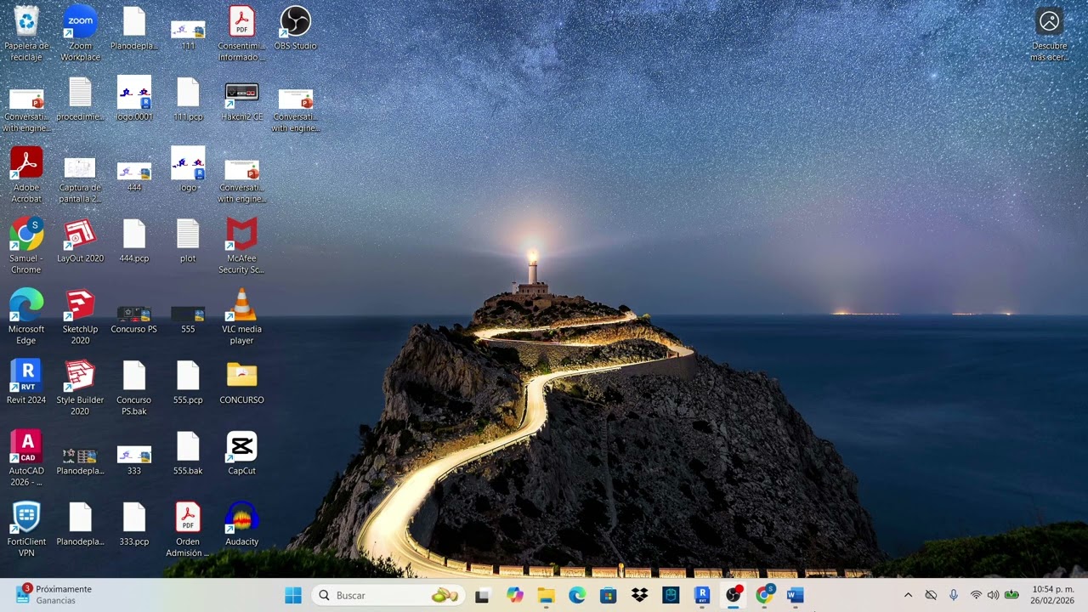Select McAfee Security Scan shortcut
1088x612 pixels.
[241, 246]
